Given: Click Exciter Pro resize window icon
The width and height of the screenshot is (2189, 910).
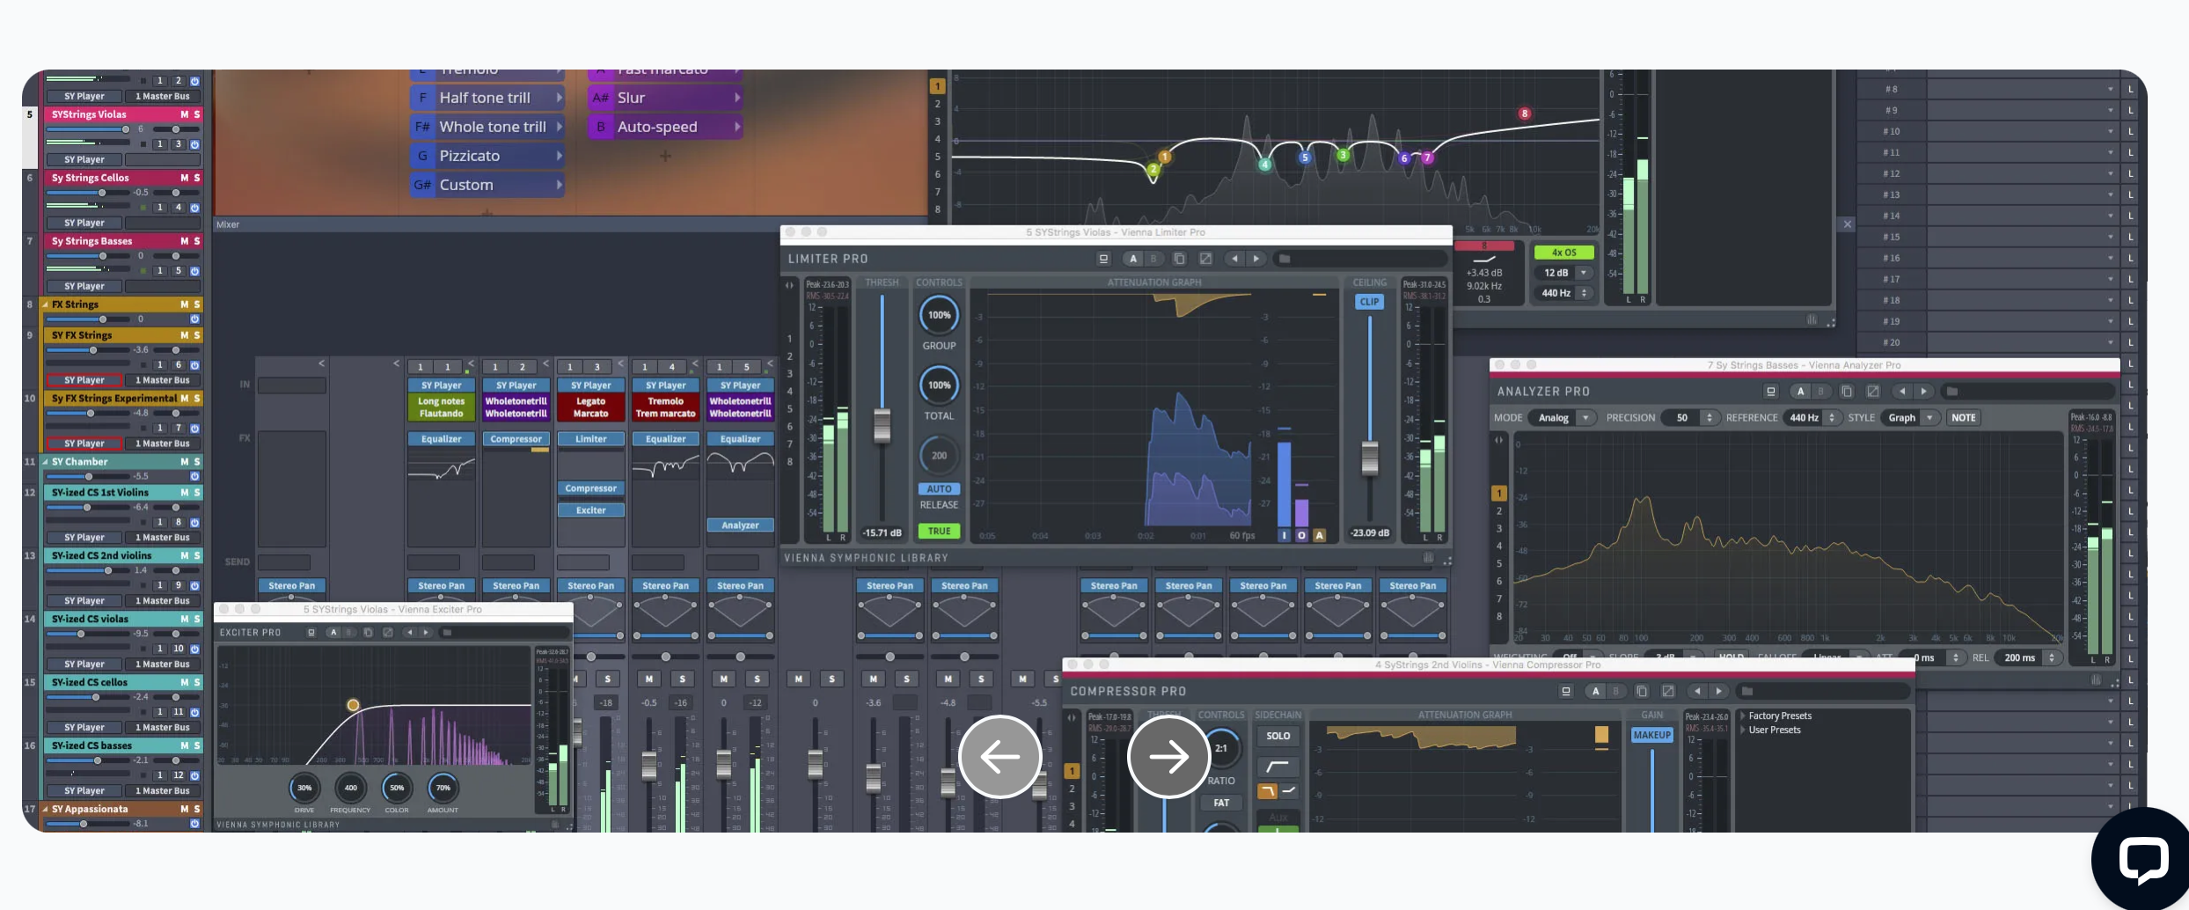Looking at the screenshot, I should (388, 633).
